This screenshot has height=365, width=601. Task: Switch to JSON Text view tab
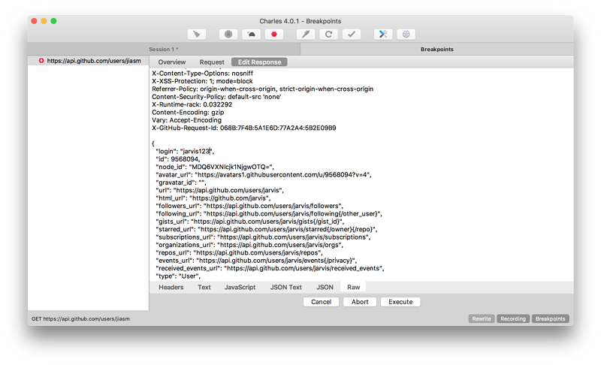(x=286, y=287)
